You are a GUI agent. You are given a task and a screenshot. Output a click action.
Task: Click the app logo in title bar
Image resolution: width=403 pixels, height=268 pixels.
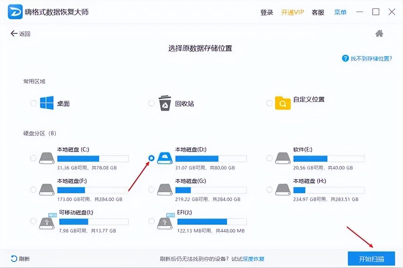(15, 12)
